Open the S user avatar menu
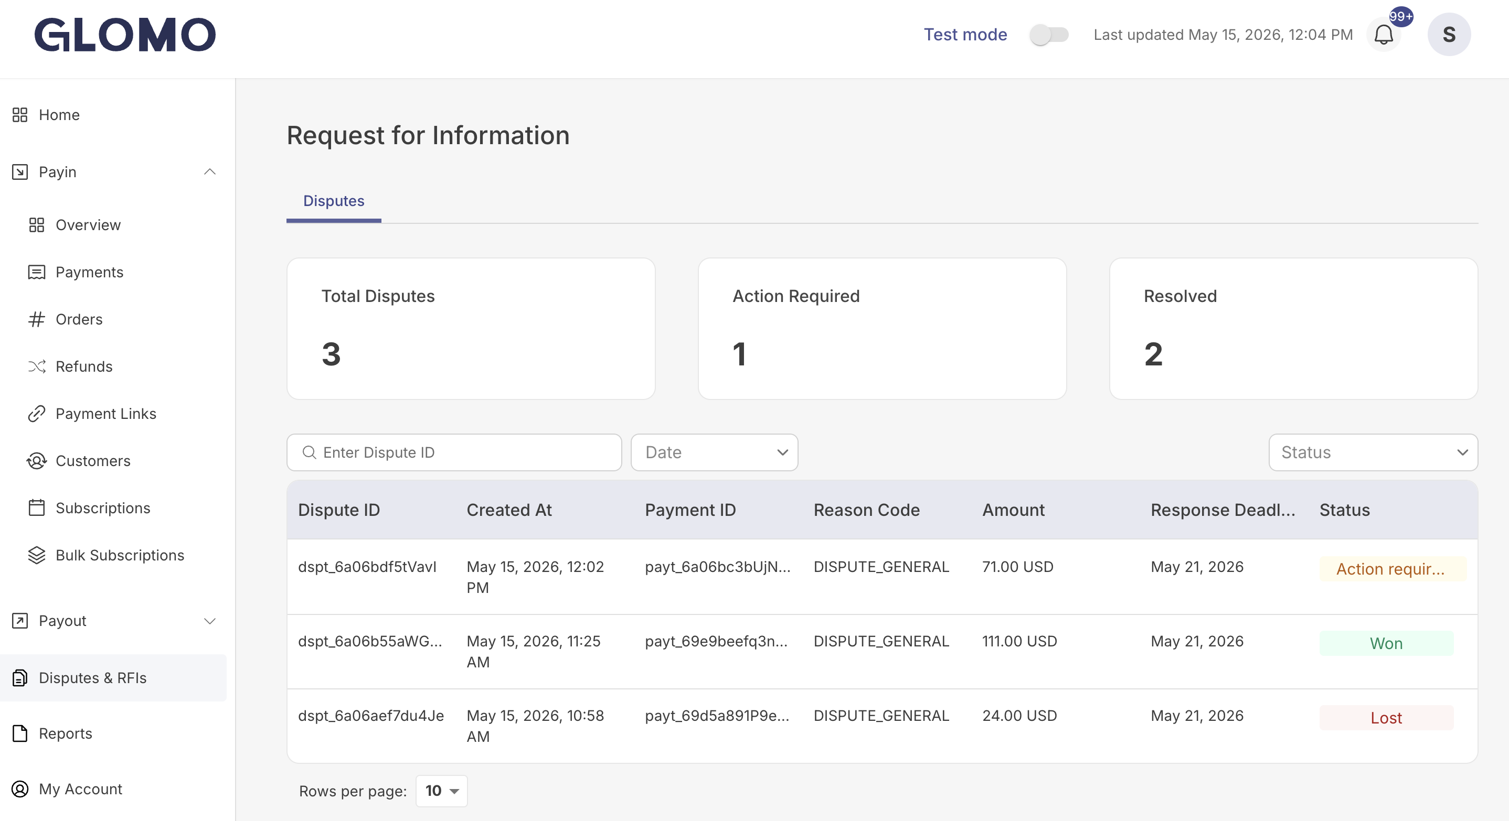The width and height of the screenshot is (1509, 821). pyautogui.click(x=1449, y=35)
